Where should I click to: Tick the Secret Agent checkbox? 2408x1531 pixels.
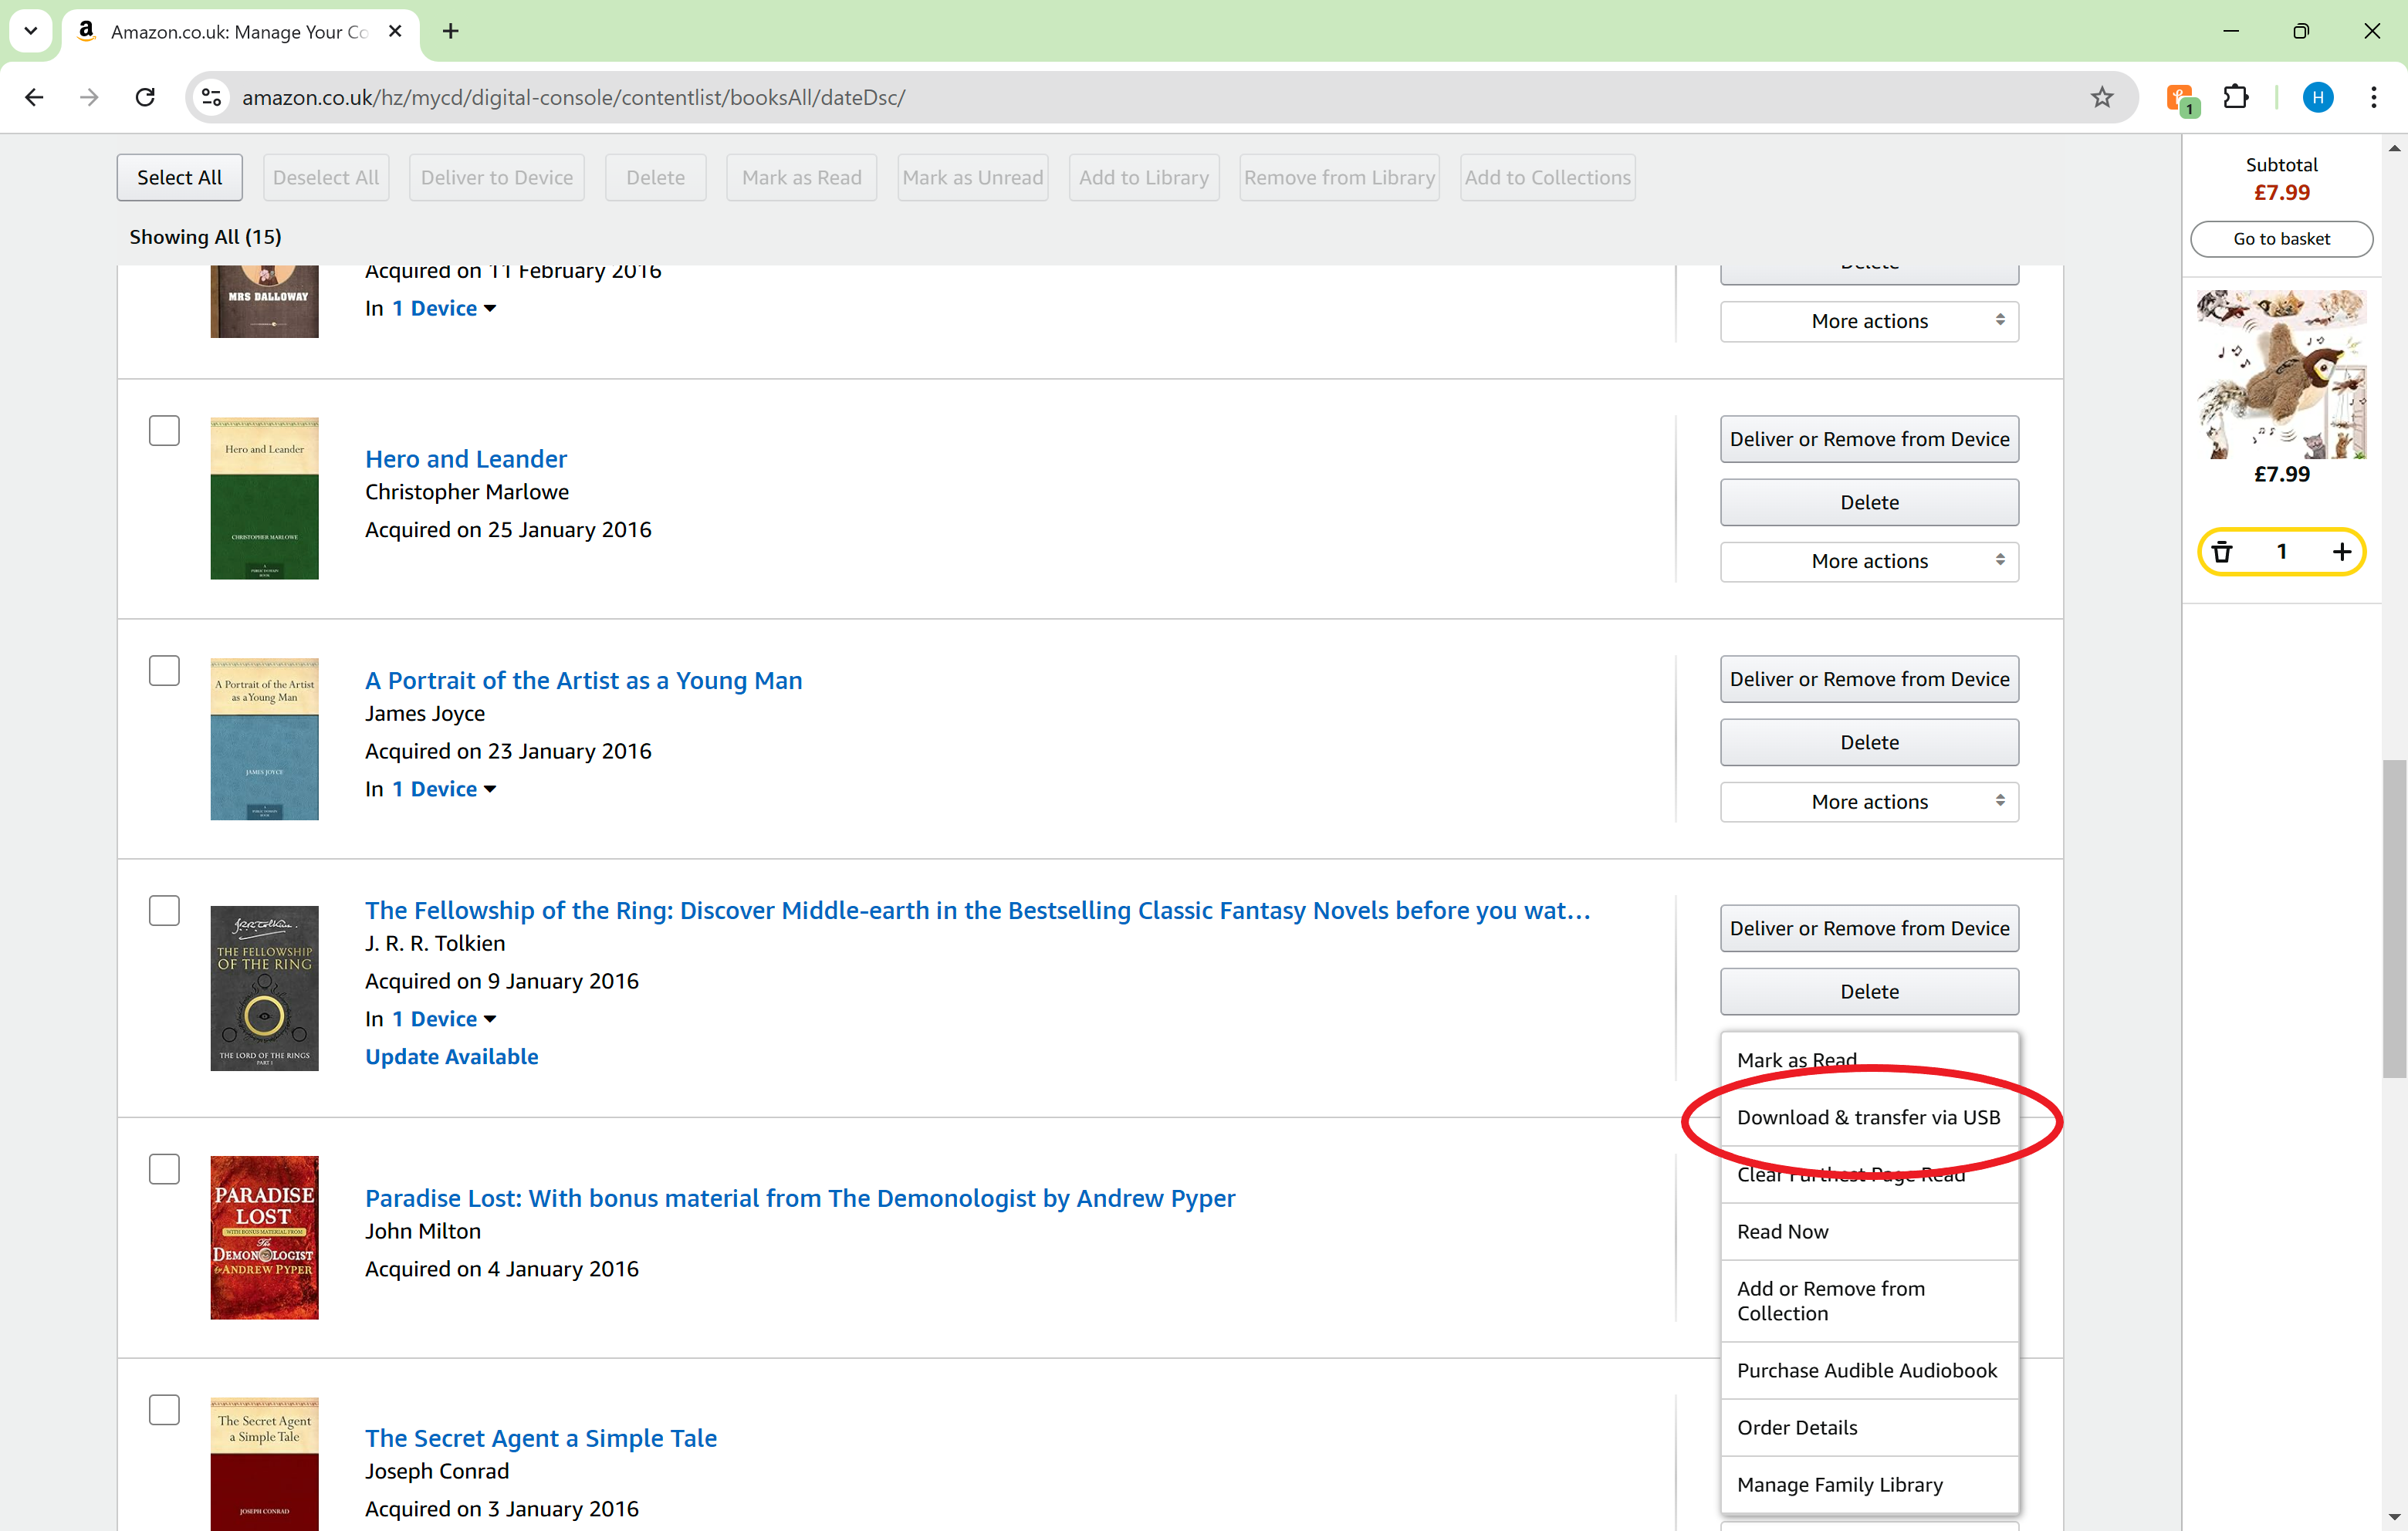coord(164,1409)
